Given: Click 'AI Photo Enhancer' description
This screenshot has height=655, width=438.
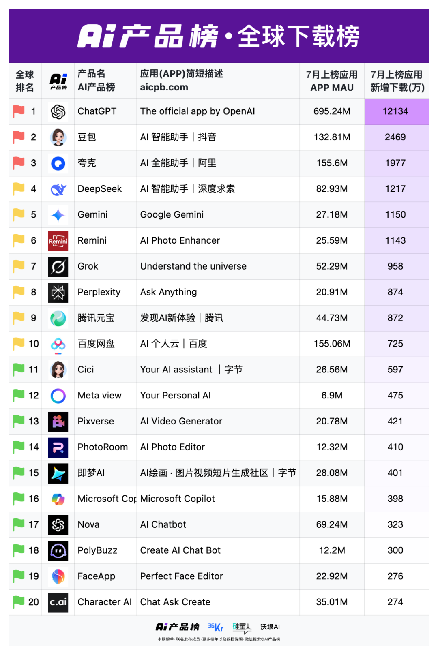Looking at the screenshot, I should (x=180, y=241).
